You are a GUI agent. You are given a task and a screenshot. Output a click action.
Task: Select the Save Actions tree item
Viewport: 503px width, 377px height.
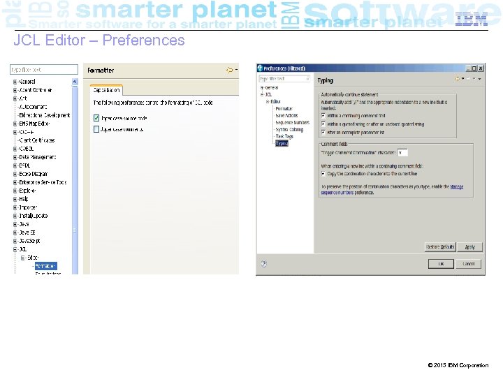point(286,115)
